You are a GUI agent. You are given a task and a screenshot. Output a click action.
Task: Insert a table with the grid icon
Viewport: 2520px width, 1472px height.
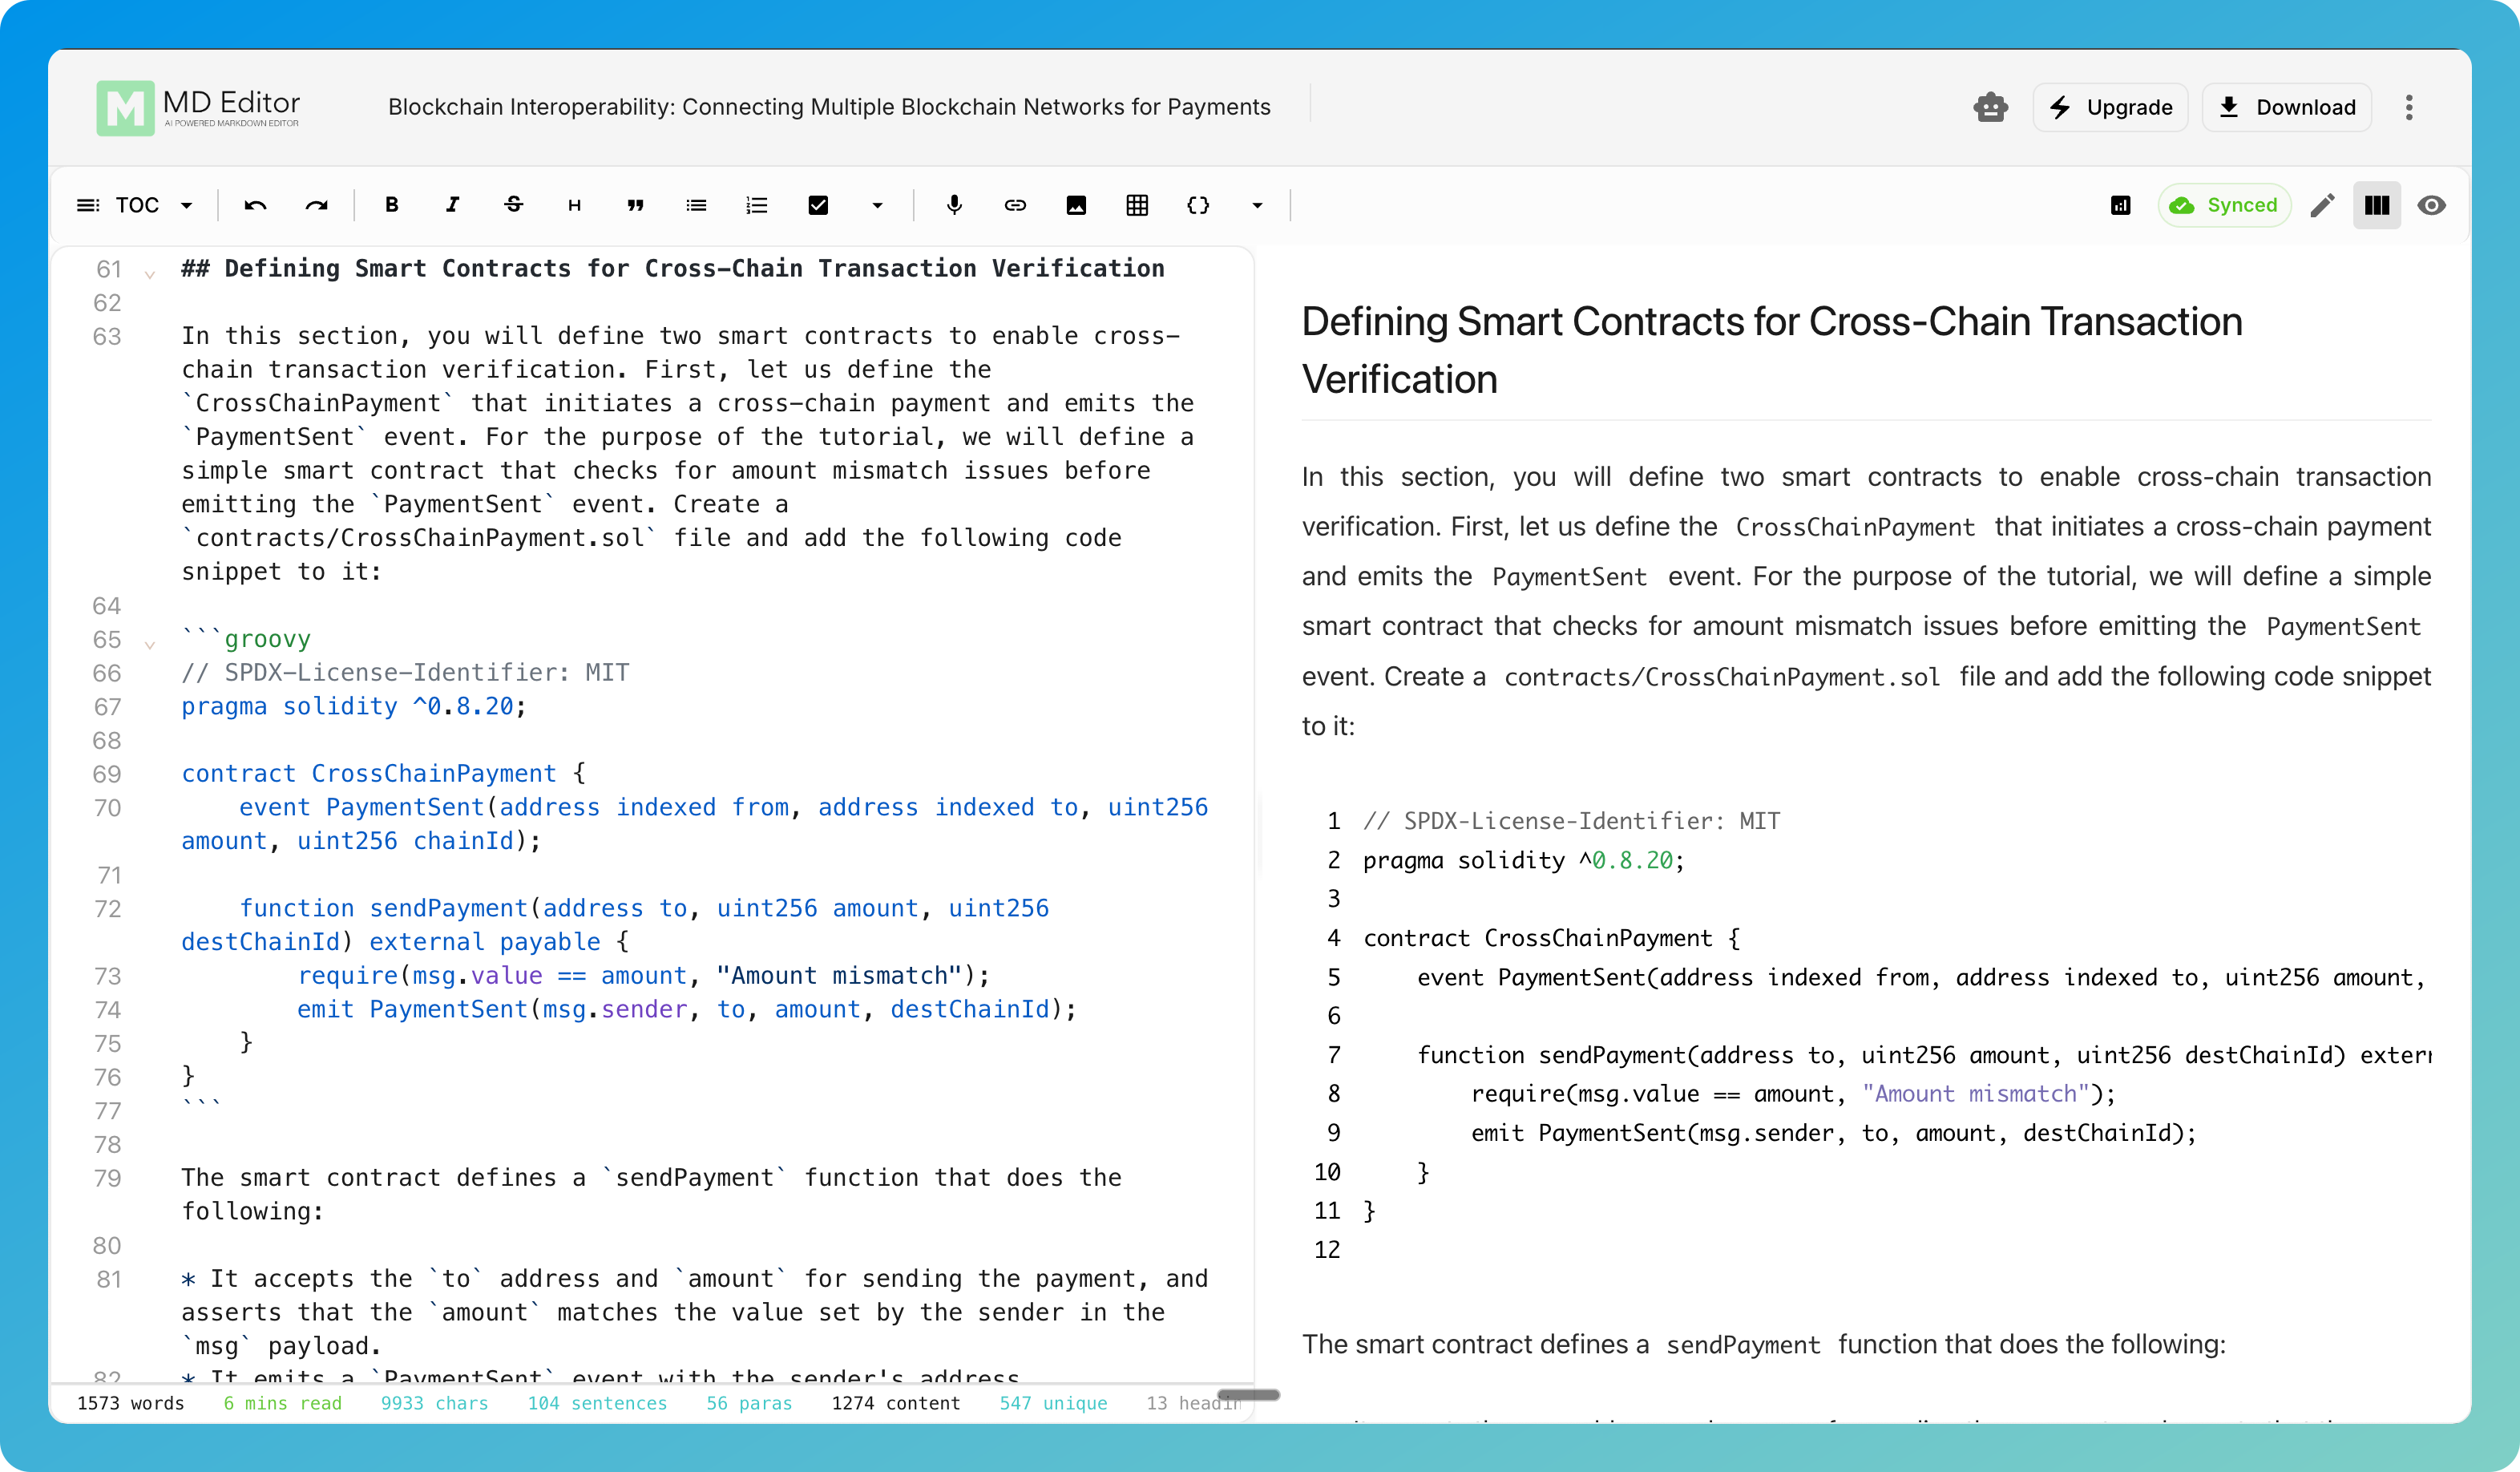coord(1137,205)
